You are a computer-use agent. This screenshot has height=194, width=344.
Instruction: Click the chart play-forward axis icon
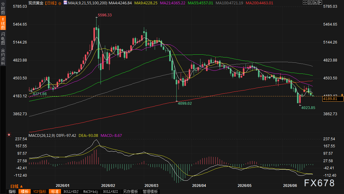click(315, 3)
